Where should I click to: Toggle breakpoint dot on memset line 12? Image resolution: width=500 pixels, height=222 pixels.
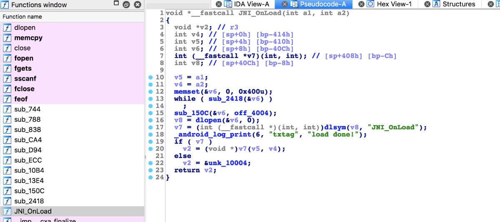pos(150,91)
